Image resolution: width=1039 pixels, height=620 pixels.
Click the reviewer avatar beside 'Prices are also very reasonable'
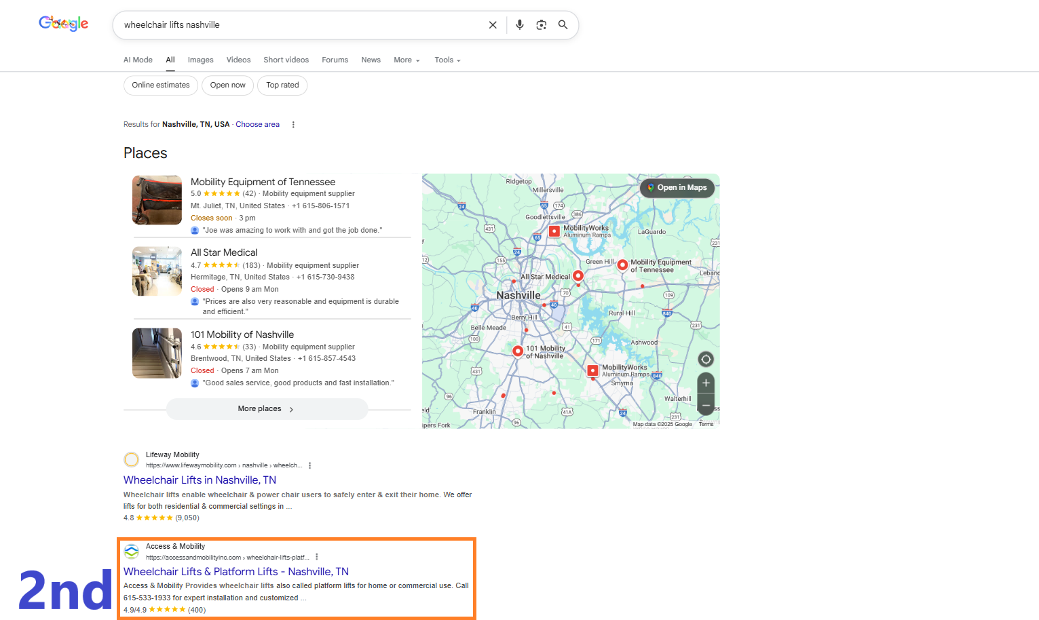point(195,302)
